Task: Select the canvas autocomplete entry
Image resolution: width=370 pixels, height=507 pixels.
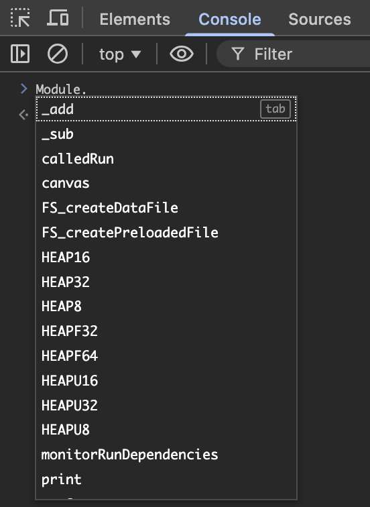Action: click(x=166, y=183)
